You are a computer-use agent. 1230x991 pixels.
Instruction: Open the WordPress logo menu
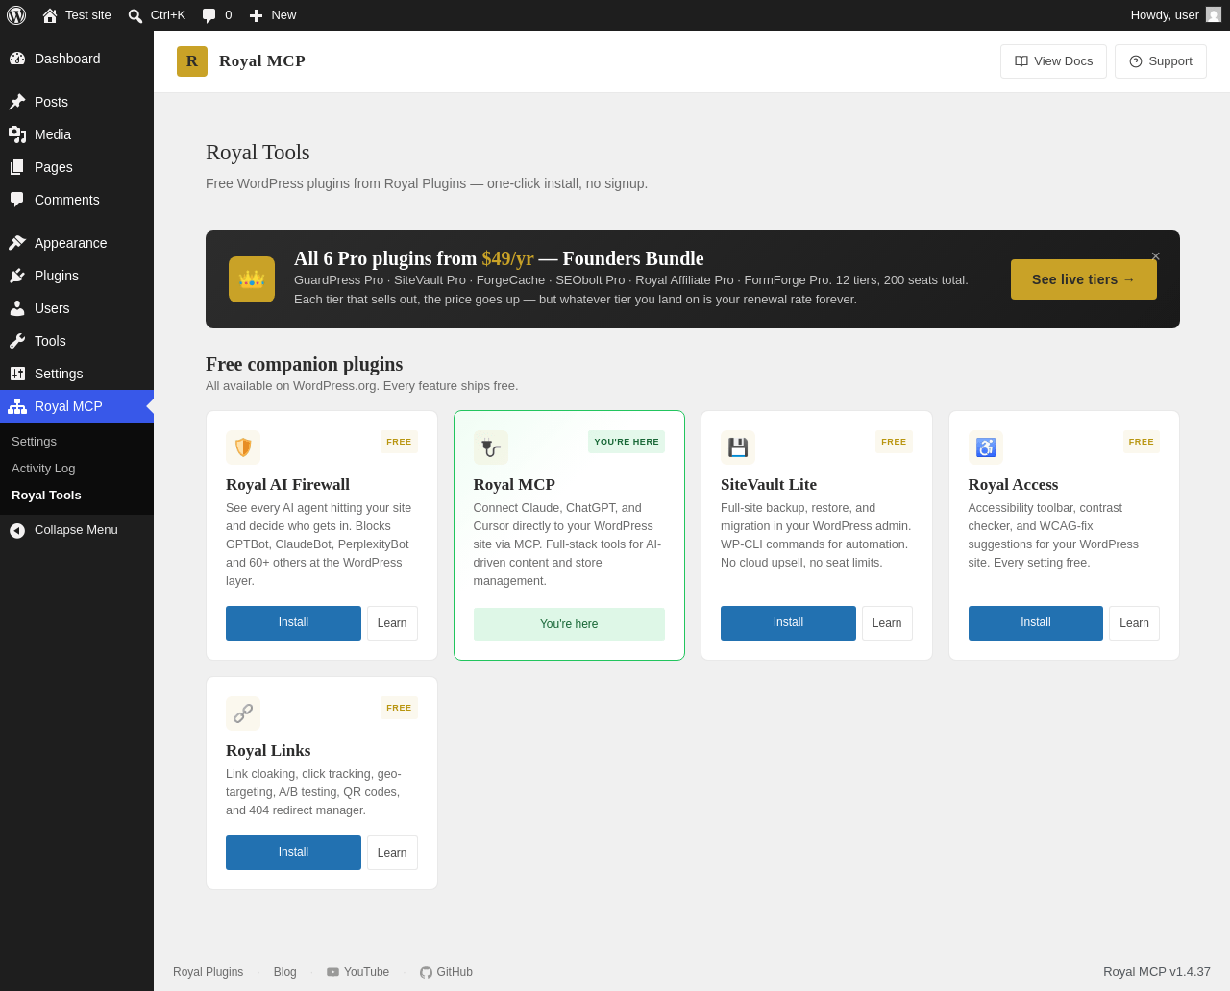pos(16,15)
